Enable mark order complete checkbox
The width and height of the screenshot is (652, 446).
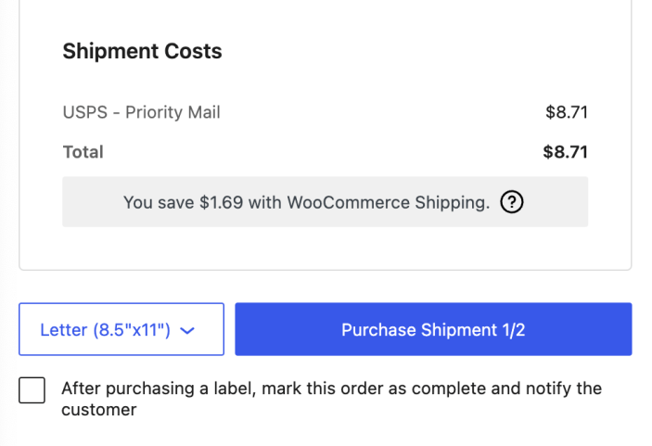point(32,389)
